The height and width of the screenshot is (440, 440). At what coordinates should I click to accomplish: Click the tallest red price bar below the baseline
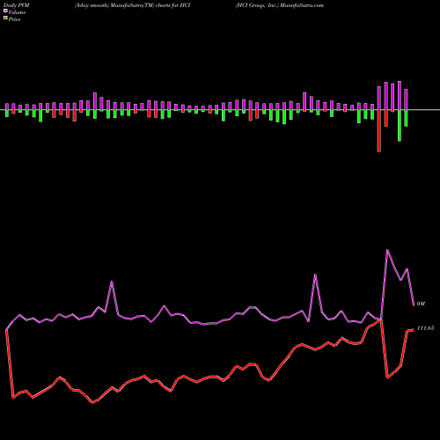click(378, 130)
